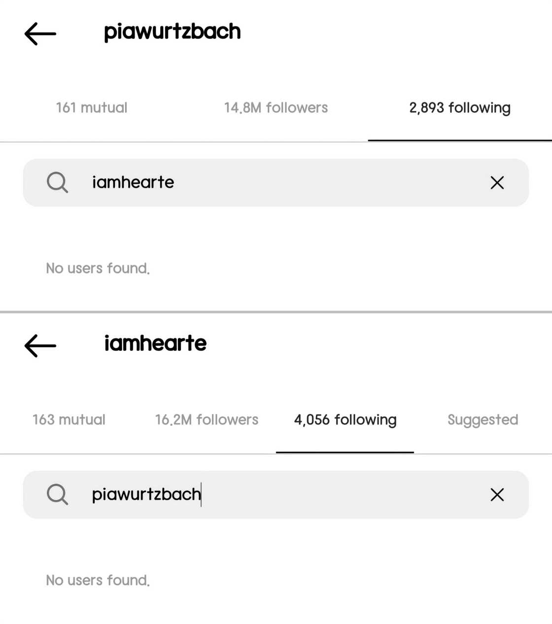
Task: Open the 163 mutual tab
Action: pos(69,419)
